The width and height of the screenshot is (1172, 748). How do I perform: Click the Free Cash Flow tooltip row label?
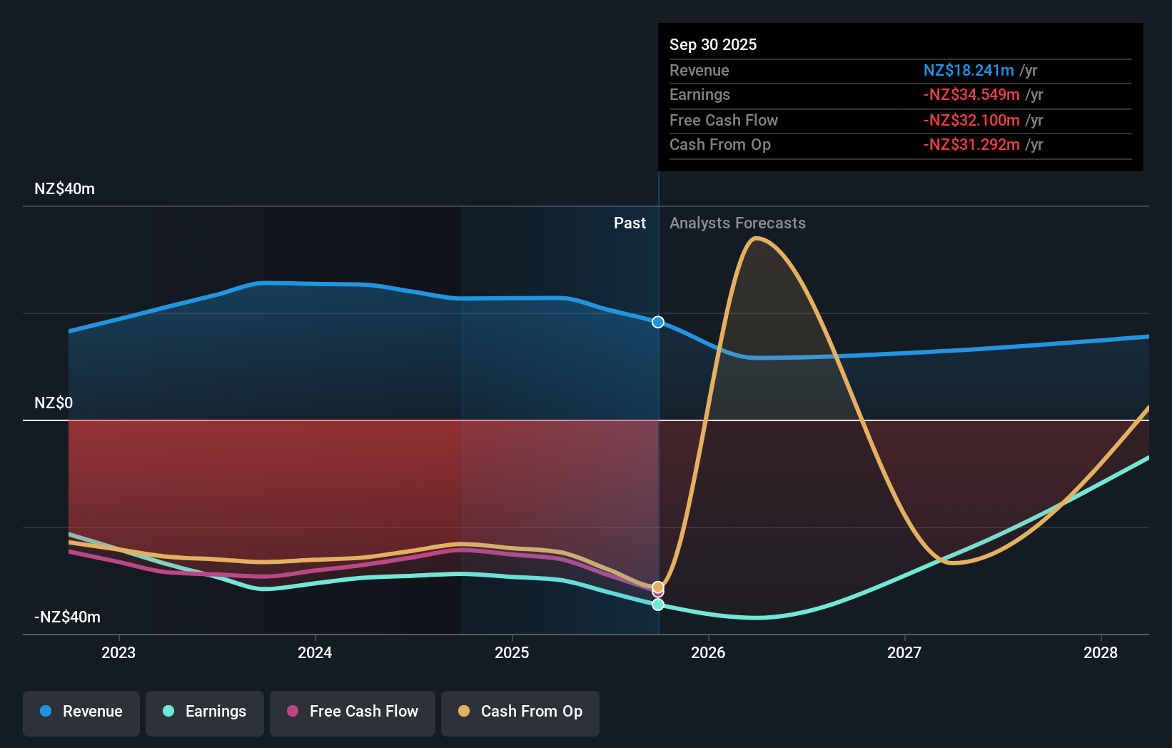click(x=724, y=121)
